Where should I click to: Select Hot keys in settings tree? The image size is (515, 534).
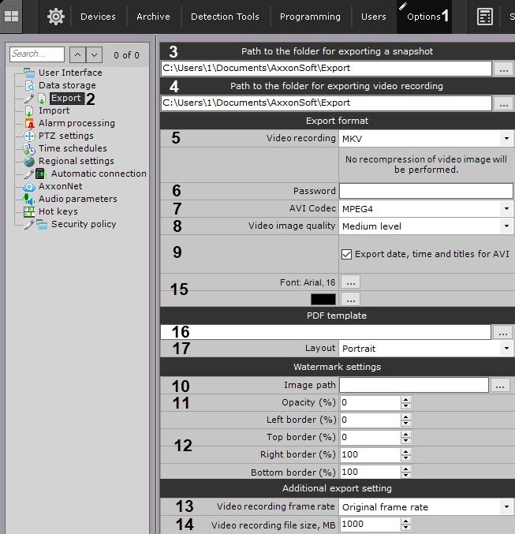click(x=58, y=211)
